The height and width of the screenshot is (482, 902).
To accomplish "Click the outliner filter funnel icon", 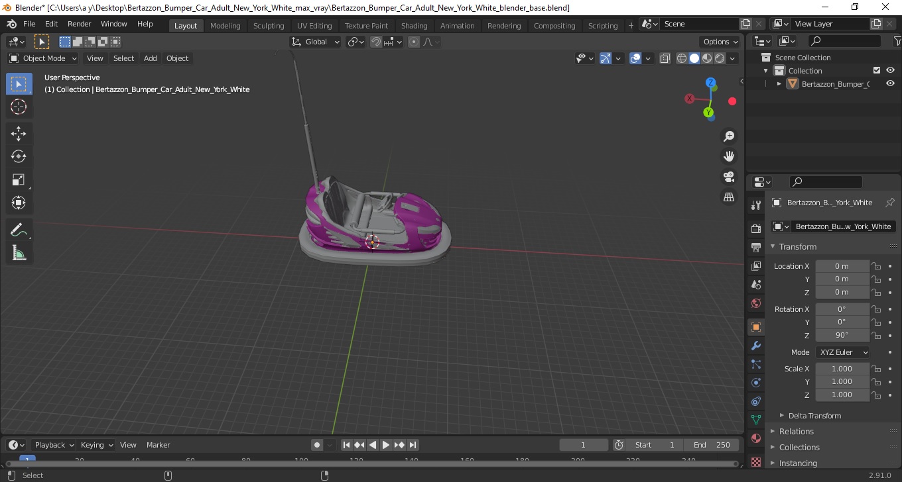I will (897, 41).
